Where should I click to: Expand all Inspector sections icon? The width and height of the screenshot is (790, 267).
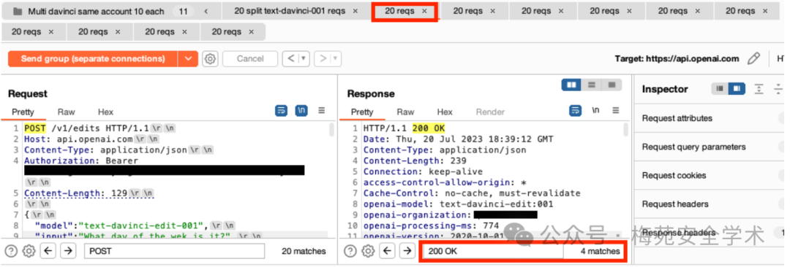pos(759,89)
